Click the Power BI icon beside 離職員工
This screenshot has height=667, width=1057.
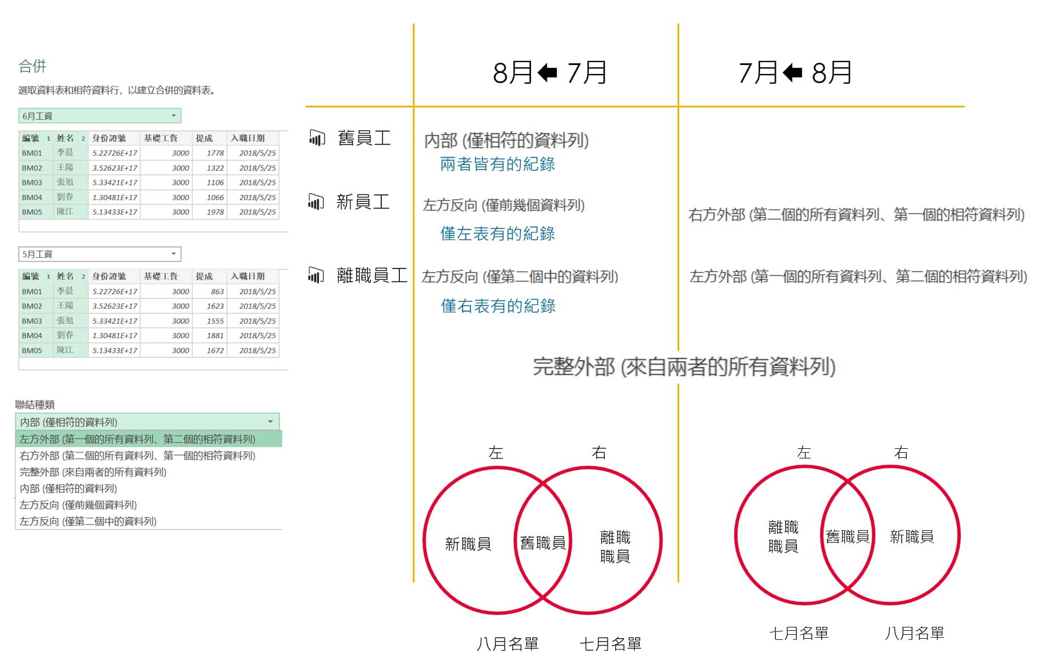(316, 275)
